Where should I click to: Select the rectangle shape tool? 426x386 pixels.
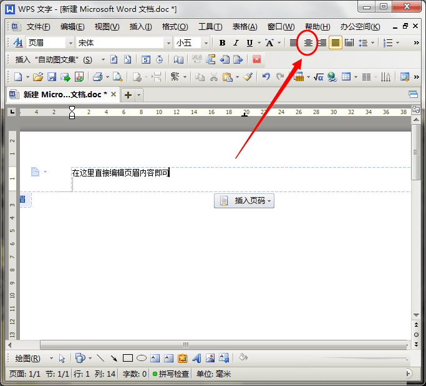tap(128, 359)
